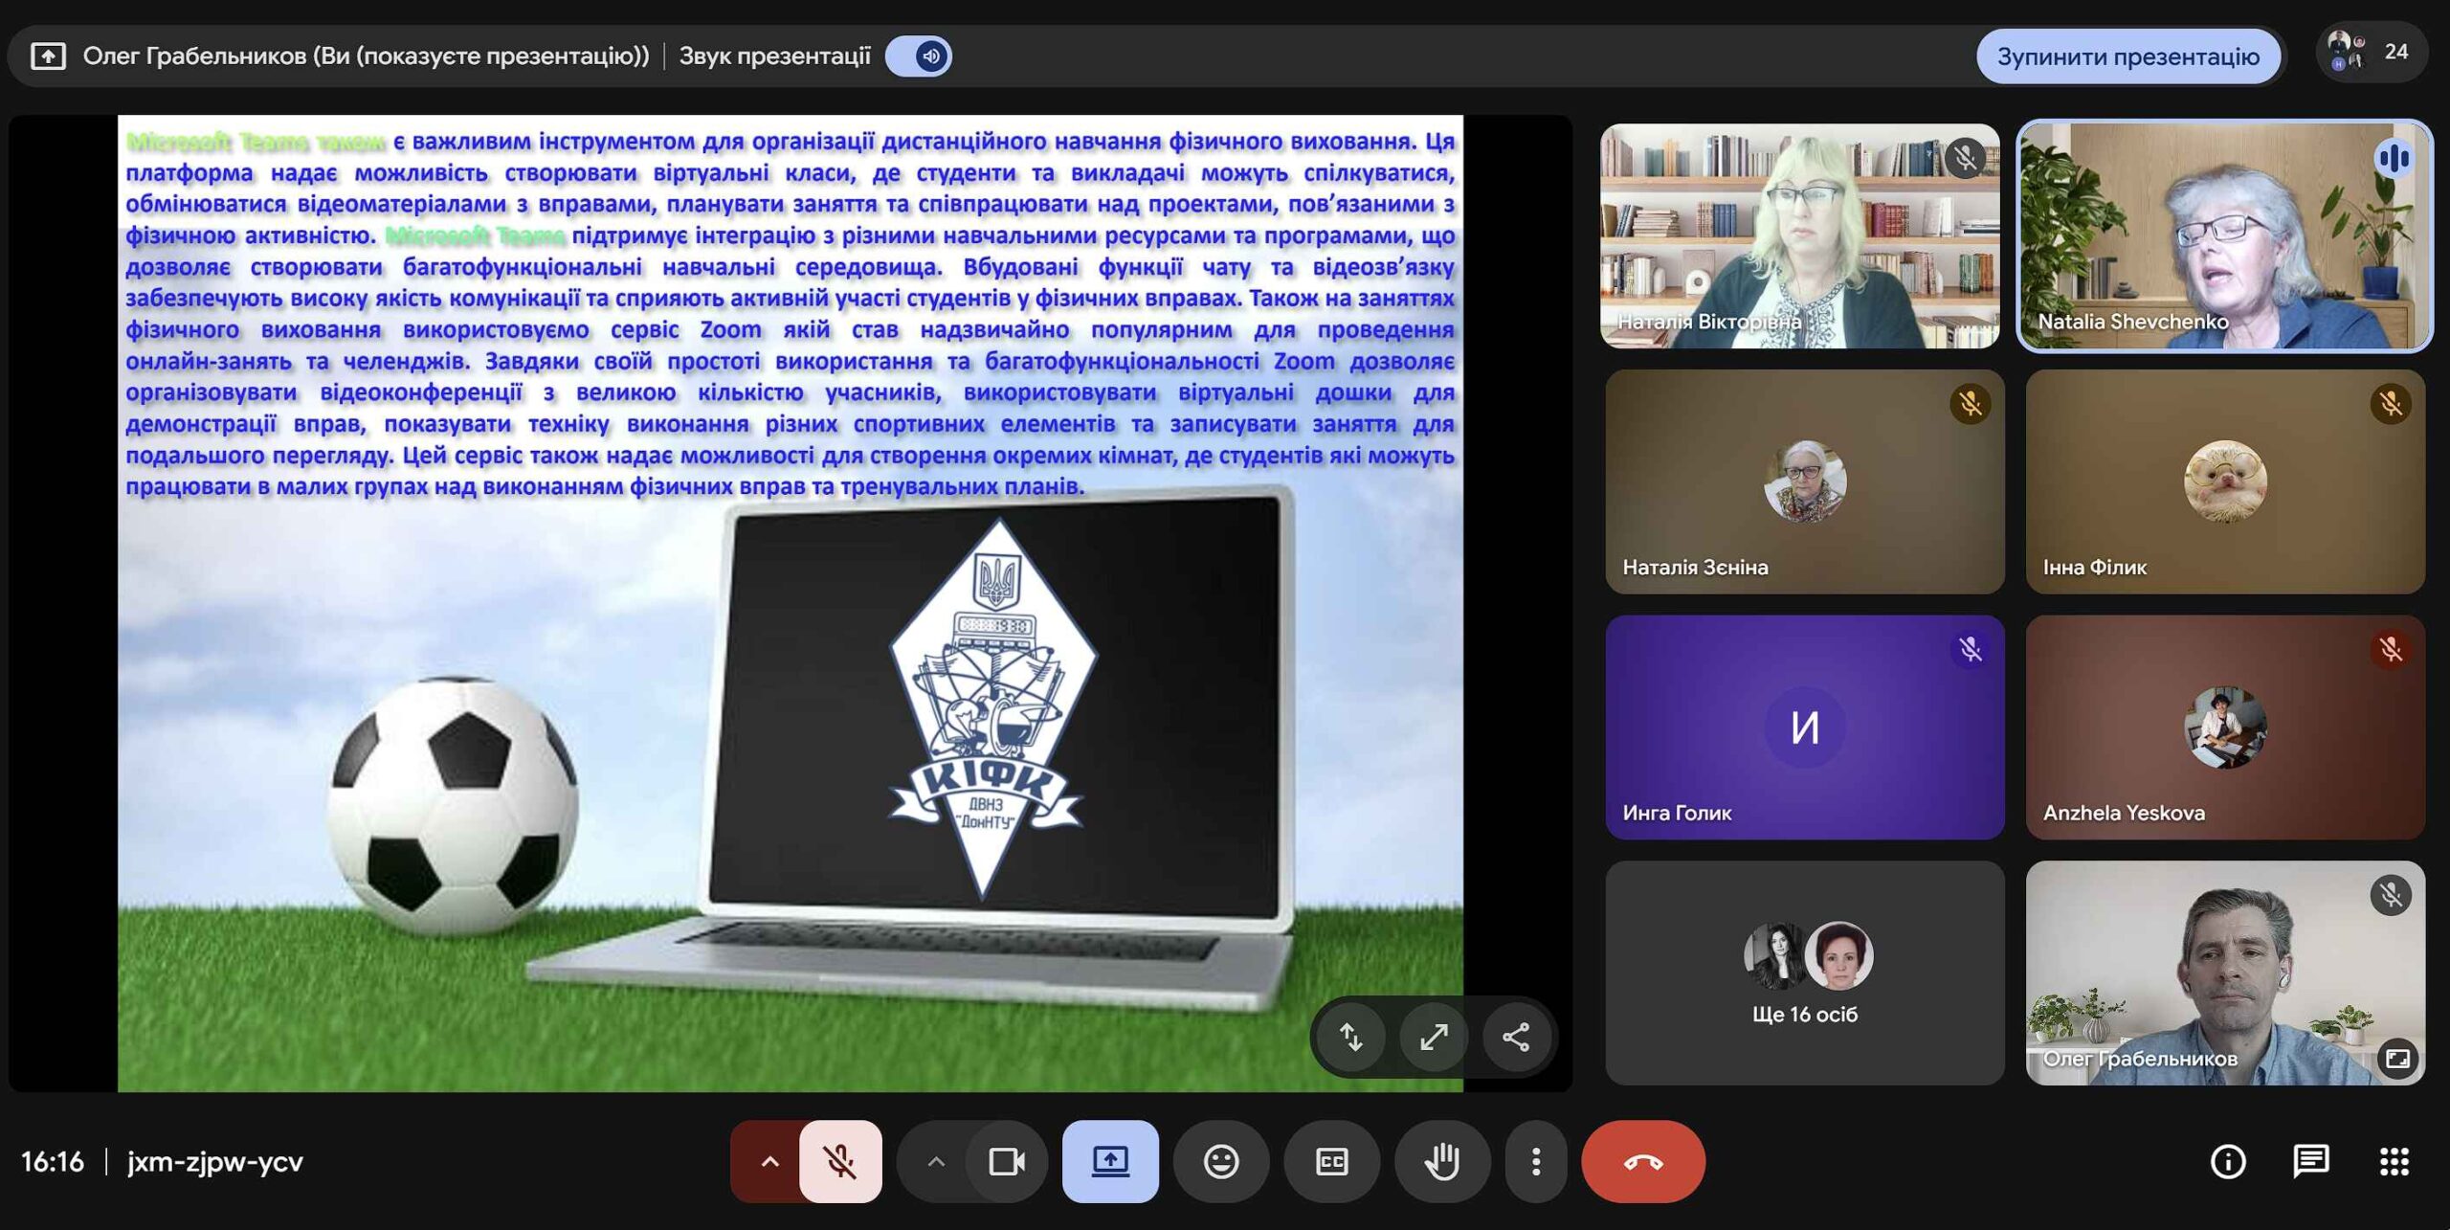Screen dimensions: 2450x1230
Task: Select Олег Грабельников self-view tile
Action: (2226, 973)
